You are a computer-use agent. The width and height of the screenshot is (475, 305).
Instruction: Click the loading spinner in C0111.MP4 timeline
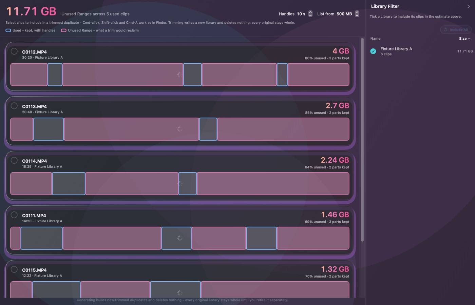point(179,238)
